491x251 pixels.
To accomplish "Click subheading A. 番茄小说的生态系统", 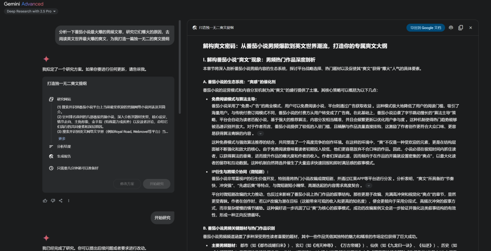I will coord(239,82).
